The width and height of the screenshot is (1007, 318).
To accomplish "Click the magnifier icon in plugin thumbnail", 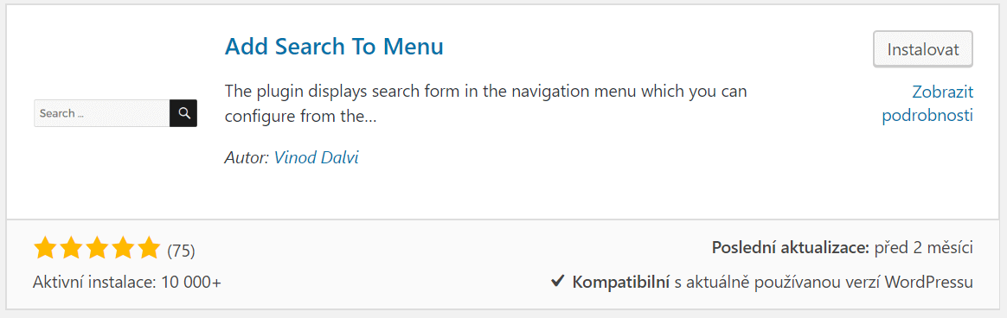I will pos(183,113).
